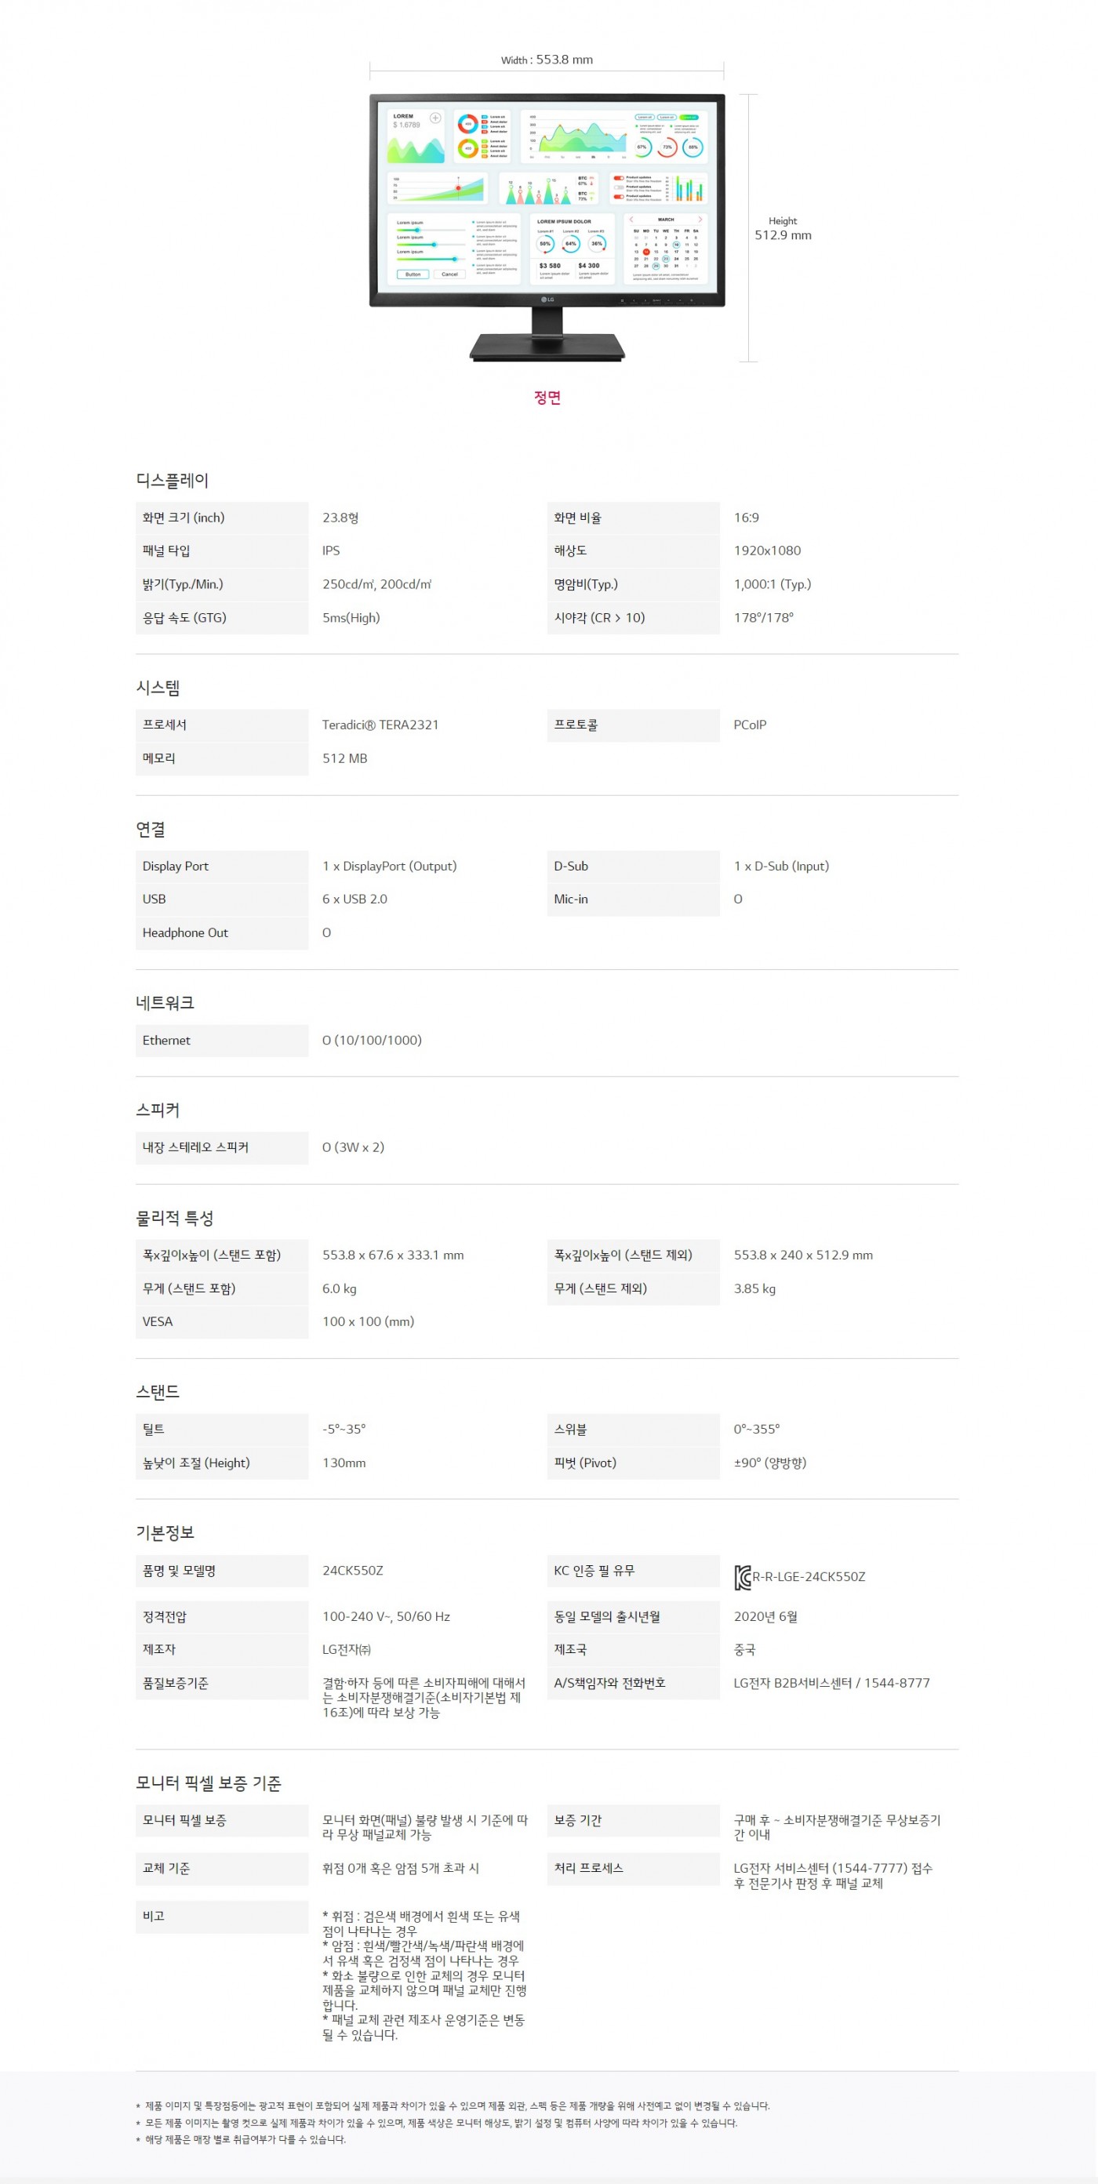Click the model name value 24CK550Z

point(353,1570)
